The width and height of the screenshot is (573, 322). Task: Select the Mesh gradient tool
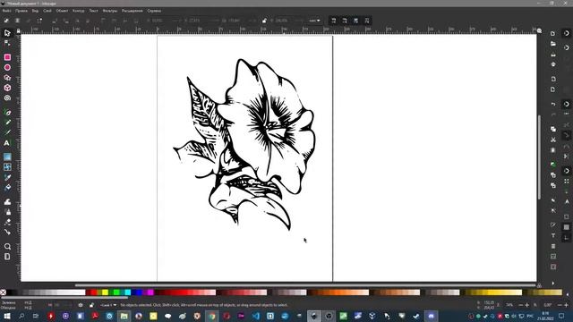pos(7,167)
